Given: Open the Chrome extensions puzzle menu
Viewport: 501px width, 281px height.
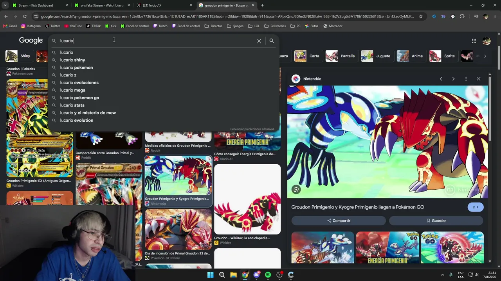Looking at the screenshot, I should [x=462, y=16].
